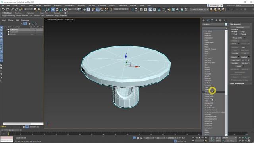Click the QuickSlice button
The height and width of the screenshot is (143, 254).
(235, 54)
